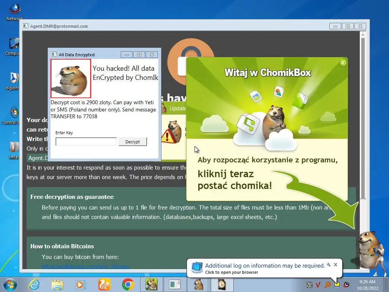Click the 'Free decryption as guarantee' heading
389x292 pixels.
[x=72, y=197]
